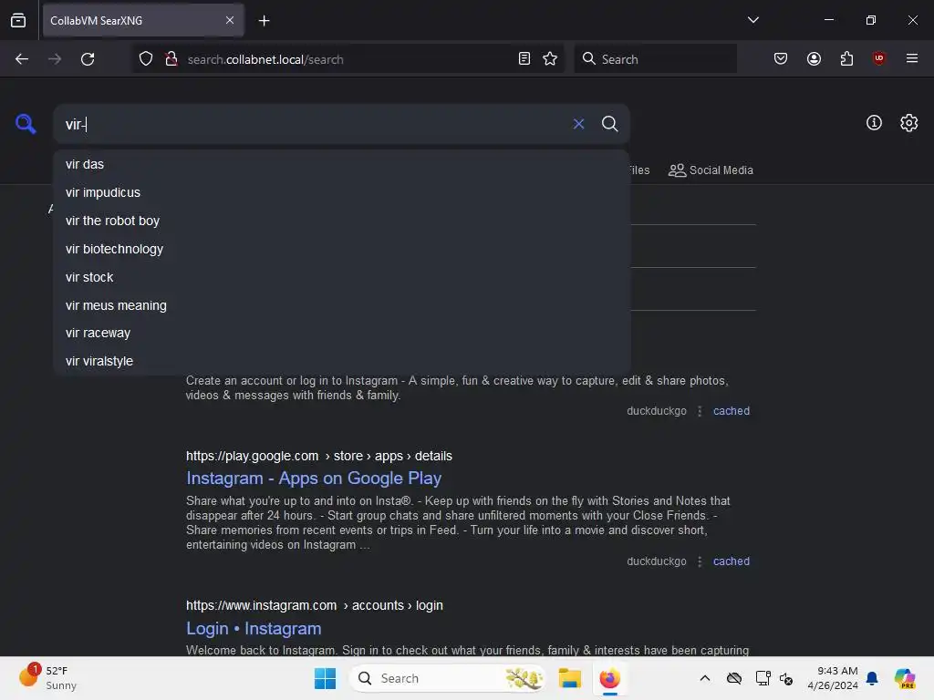Clear the search query with X icon
934x700 pixels.
click(578, 124)
